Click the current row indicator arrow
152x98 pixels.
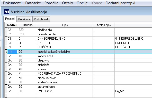(6, 52)
